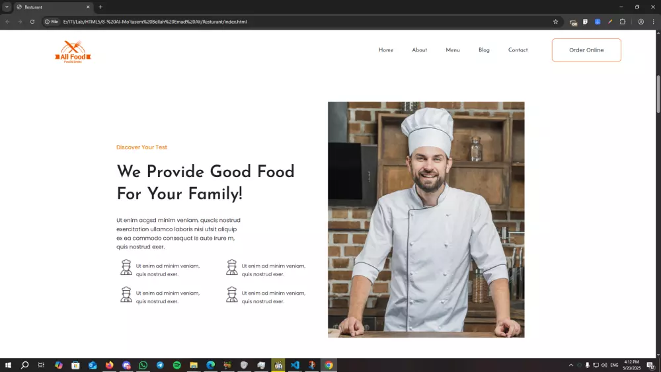661x372 pixels.
Task: Open Windows taskbar search
Action: pyautogui.click(x=25, y=365)
